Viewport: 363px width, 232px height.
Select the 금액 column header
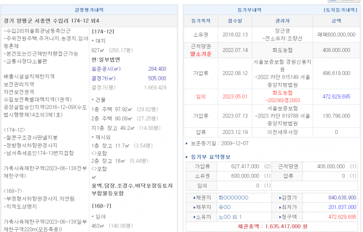click(336, 21)
